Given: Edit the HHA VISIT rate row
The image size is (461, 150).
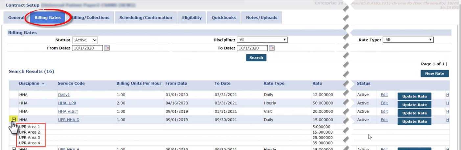Looking at the screenshot, I should coord(384,111).
